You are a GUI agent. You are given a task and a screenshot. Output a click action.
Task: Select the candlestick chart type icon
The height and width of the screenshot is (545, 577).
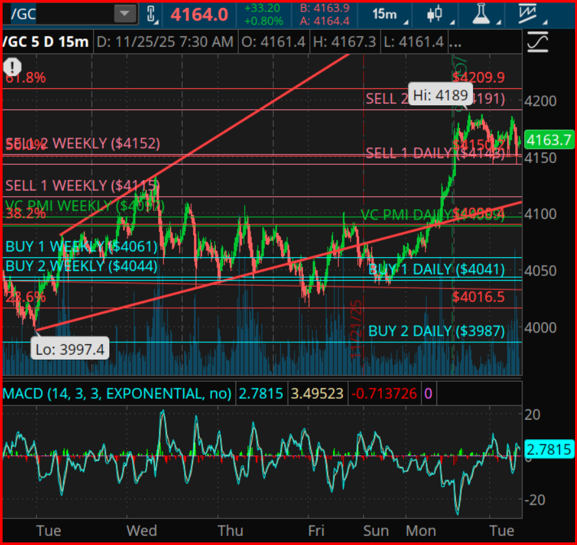(436, 14)
